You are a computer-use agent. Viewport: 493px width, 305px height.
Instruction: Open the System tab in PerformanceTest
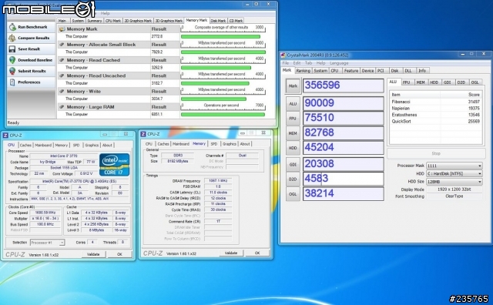(x=78, y=21)
